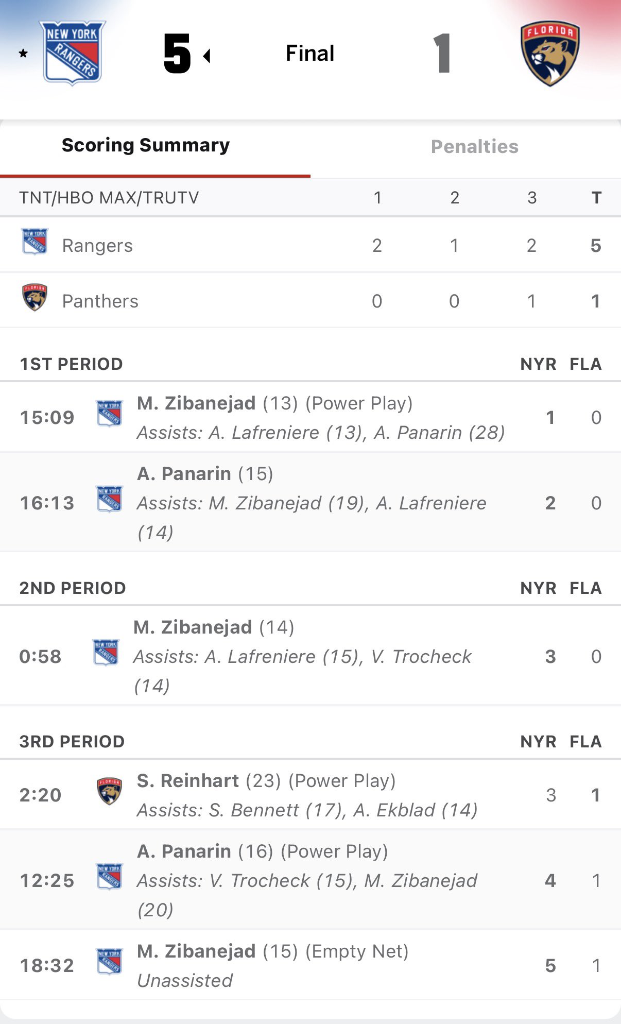Tap the 2ND PERIOD section header

click(x=73, y=588)
